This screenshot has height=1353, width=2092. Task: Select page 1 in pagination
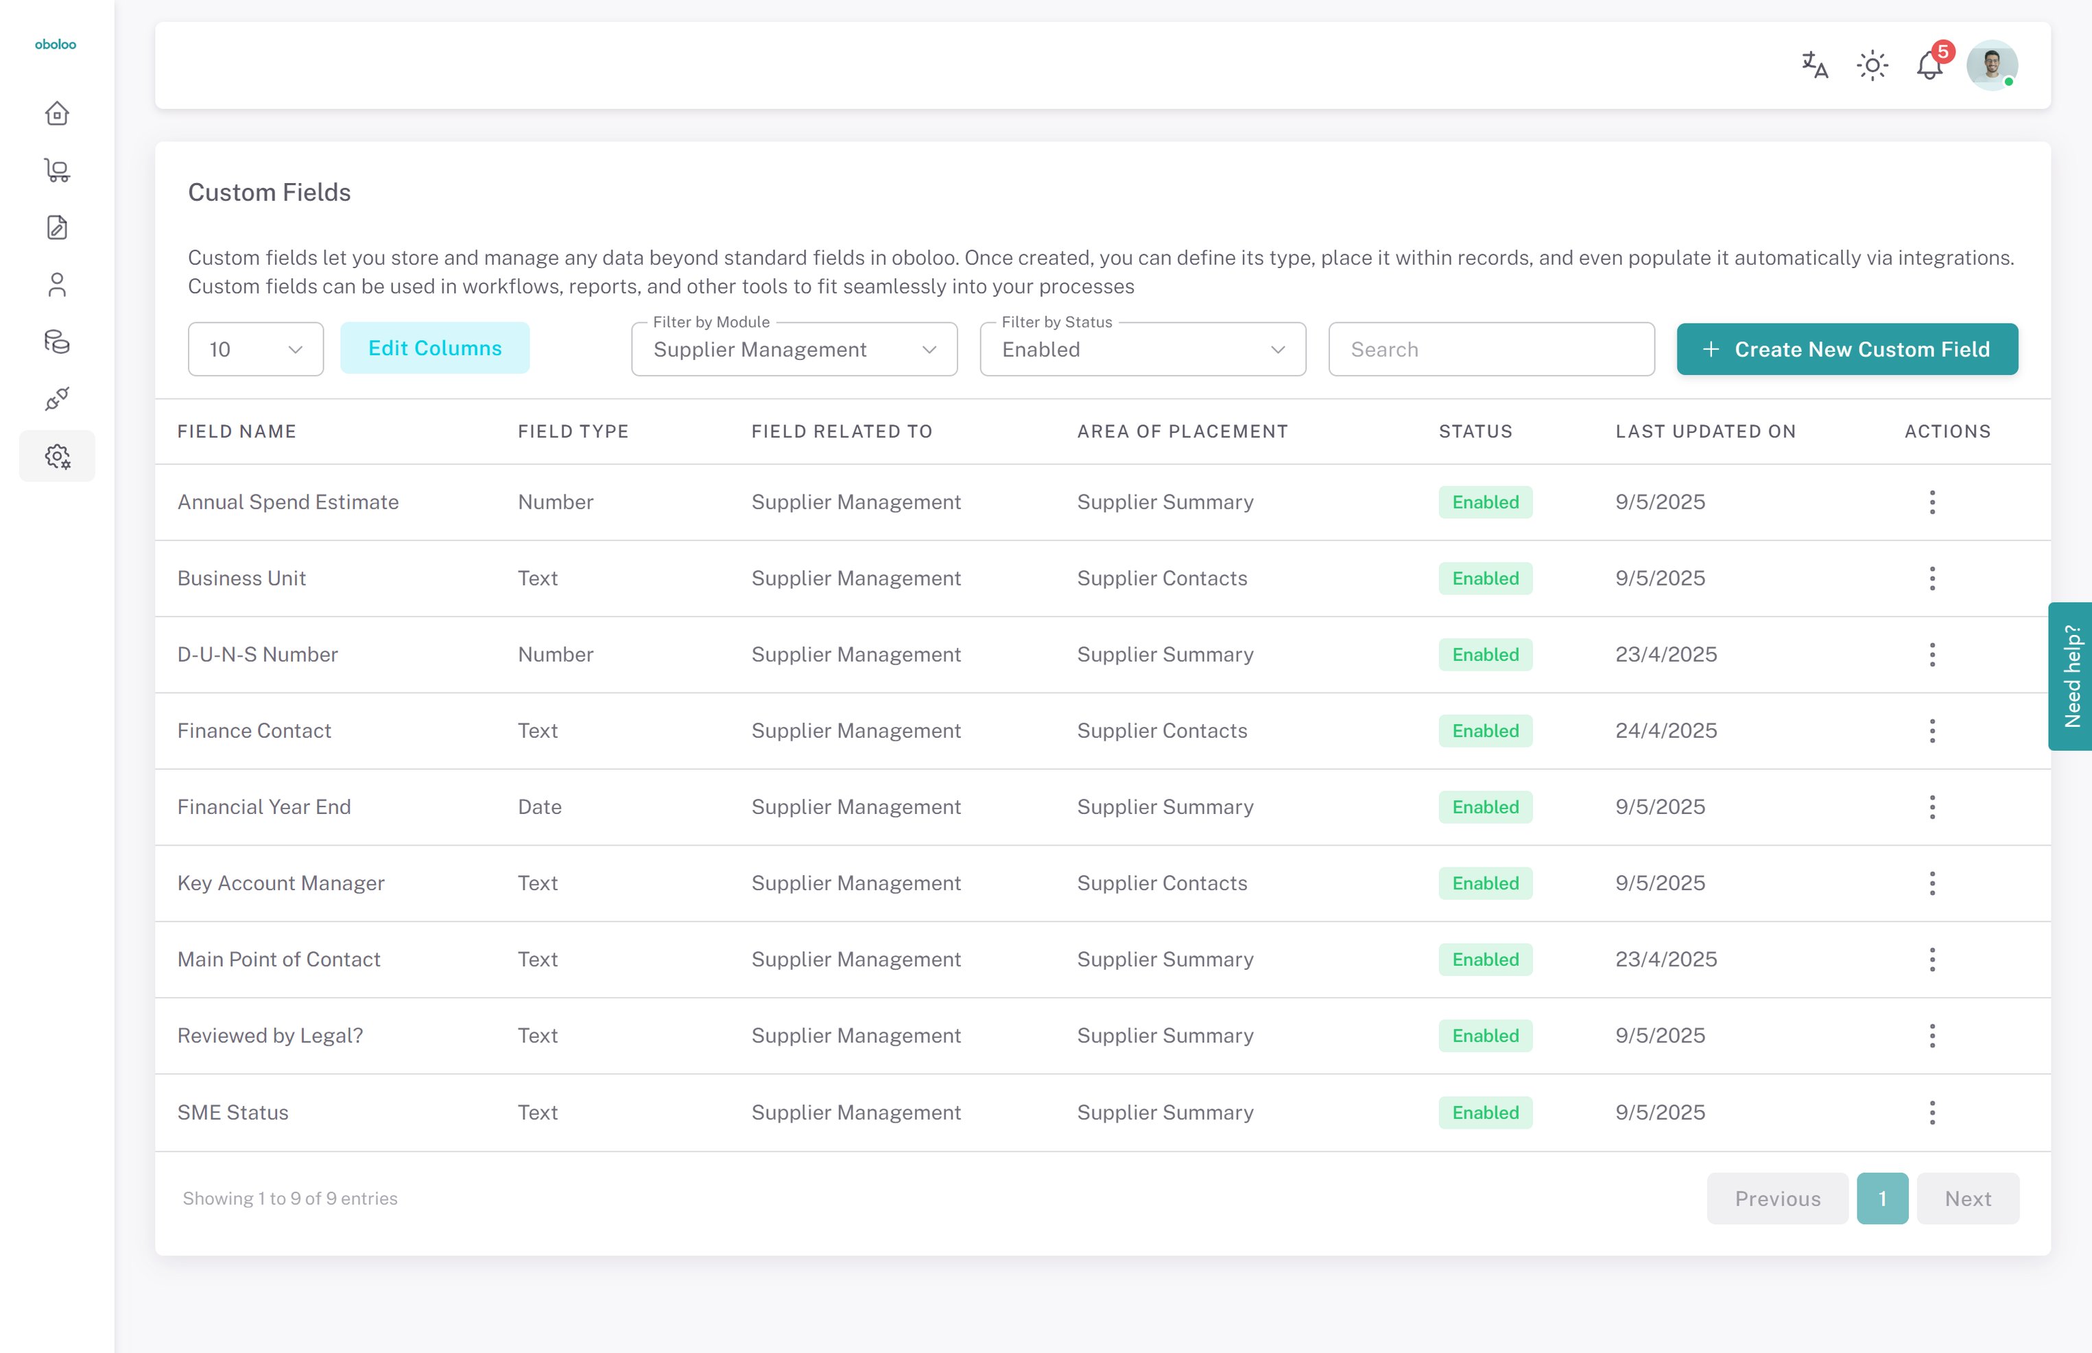tap(1883, 1199)
